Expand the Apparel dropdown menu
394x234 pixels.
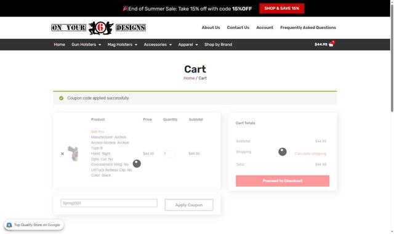[x=188, y=44]
